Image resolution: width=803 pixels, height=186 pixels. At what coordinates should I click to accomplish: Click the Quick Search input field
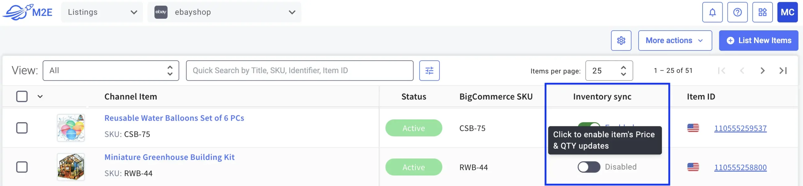click(299, 70)
